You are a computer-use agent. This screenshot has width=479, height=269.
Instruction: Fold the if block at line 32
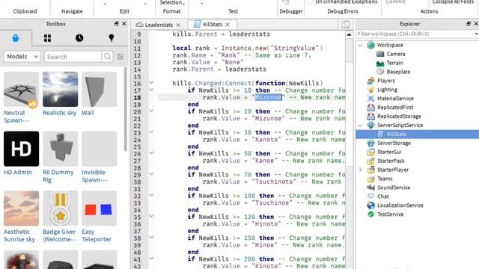point(151,195)
